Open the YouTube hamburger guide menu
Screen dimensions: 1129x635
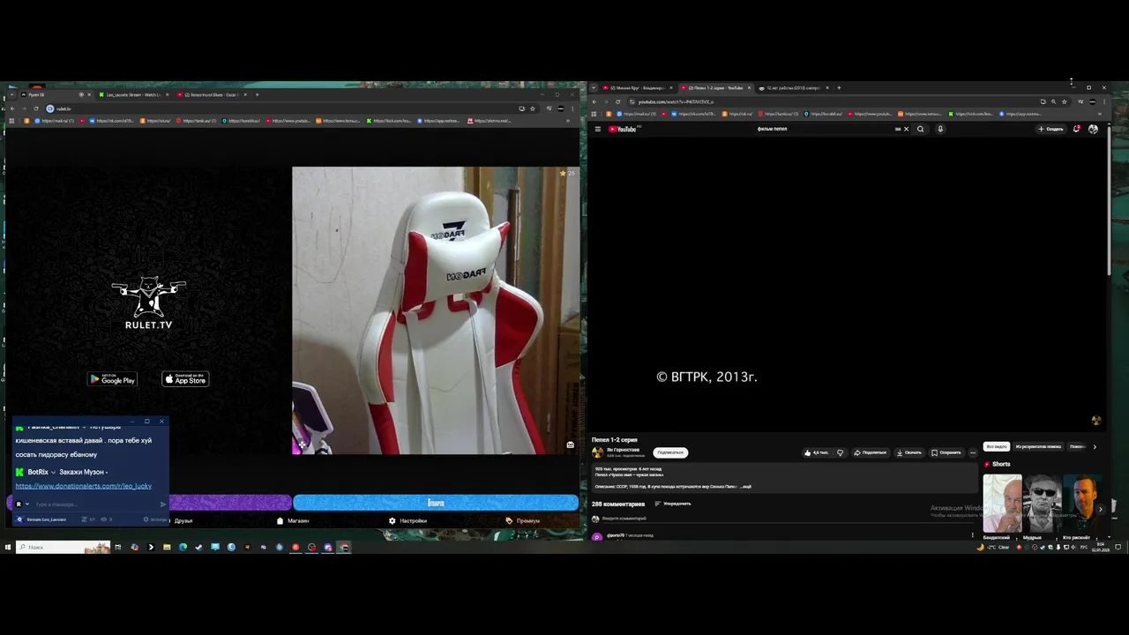click(x=597, y=129)
